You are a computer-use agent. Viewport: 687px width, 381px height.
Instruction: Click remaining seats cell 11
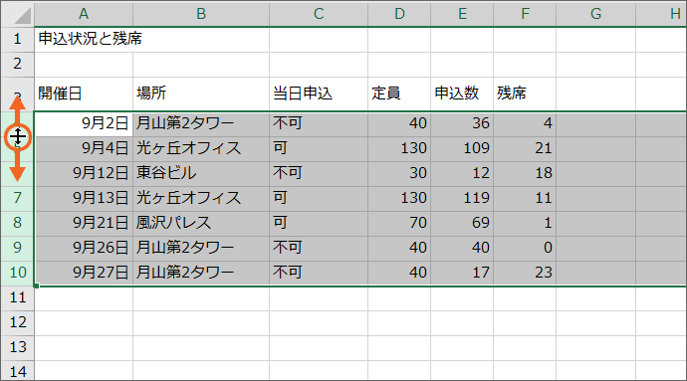coord(525,198)
